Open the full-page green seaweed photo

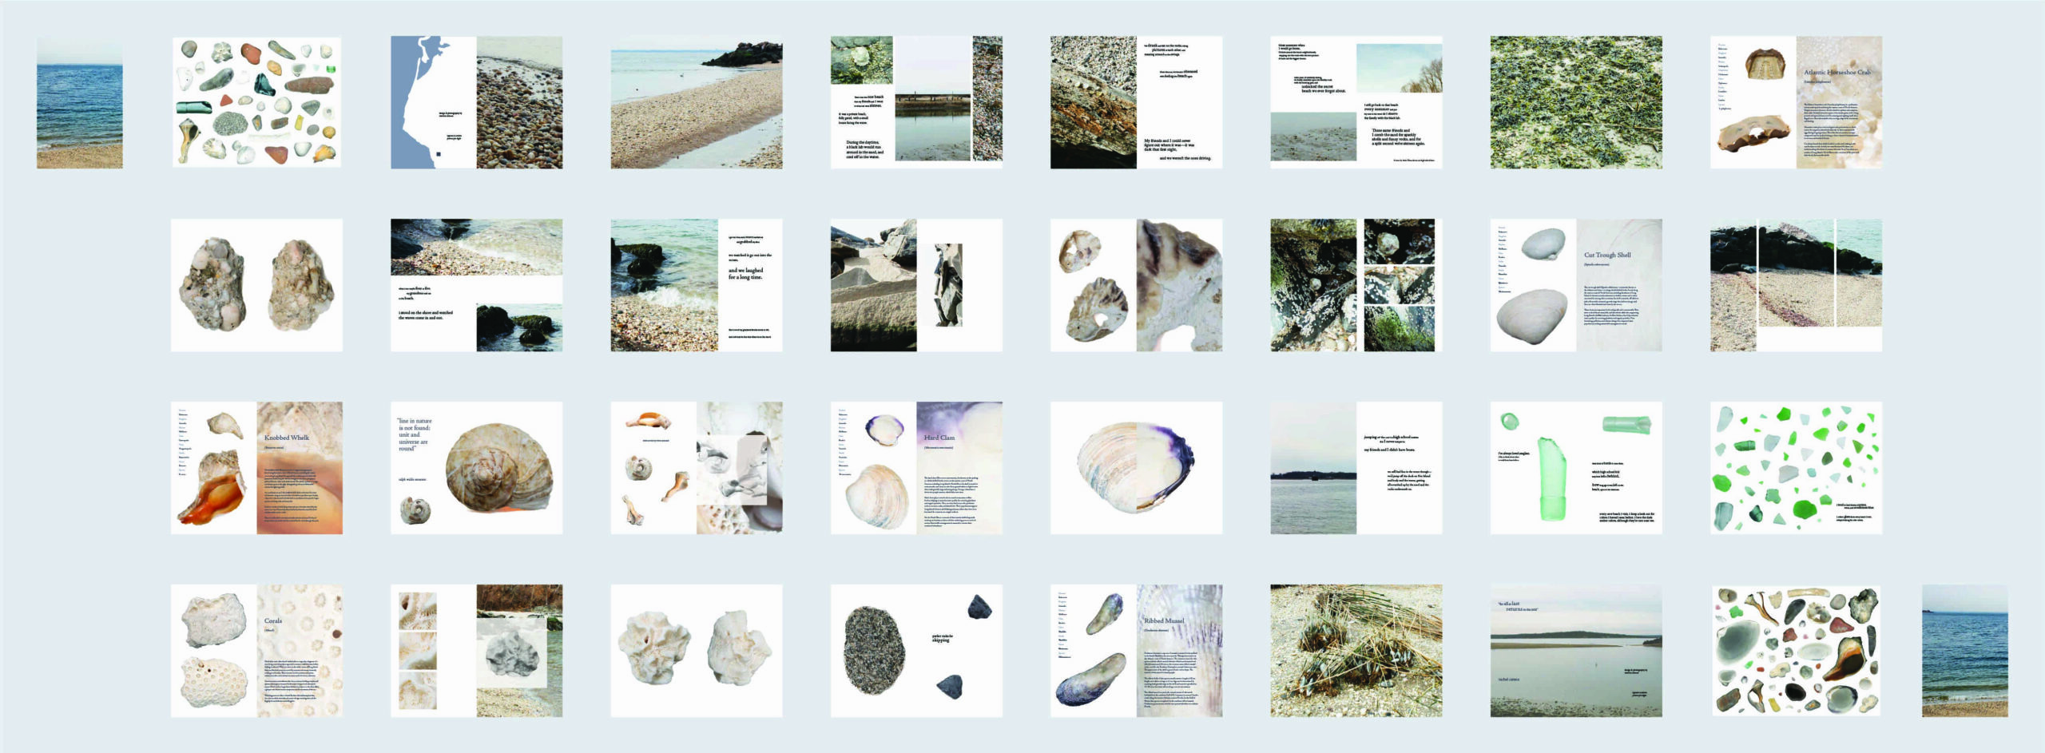(1576, 102)
